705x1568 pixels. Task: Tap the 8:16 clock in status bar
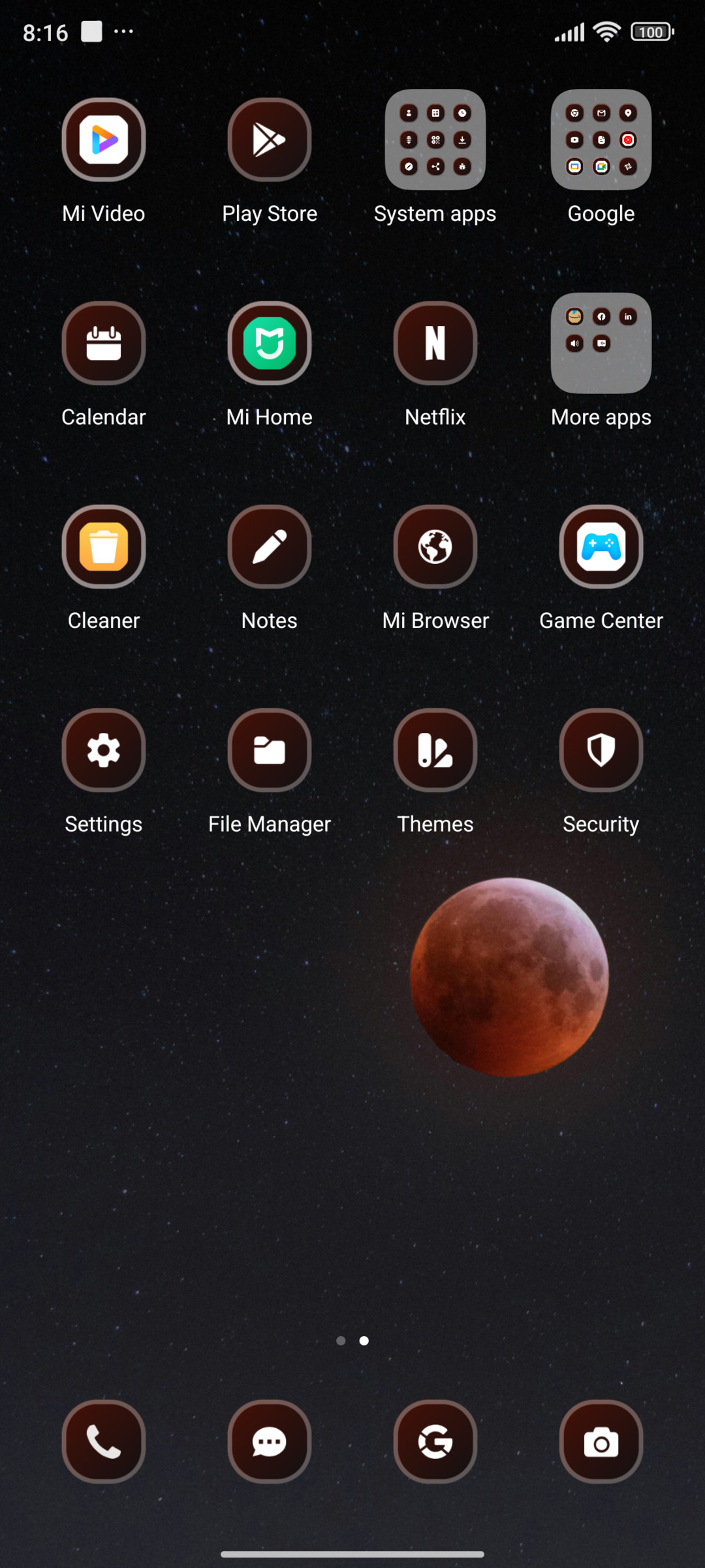point(46,32)
